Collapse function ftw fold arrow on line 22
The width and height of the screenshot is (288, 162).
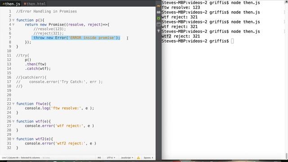click(x=13, y=104)
